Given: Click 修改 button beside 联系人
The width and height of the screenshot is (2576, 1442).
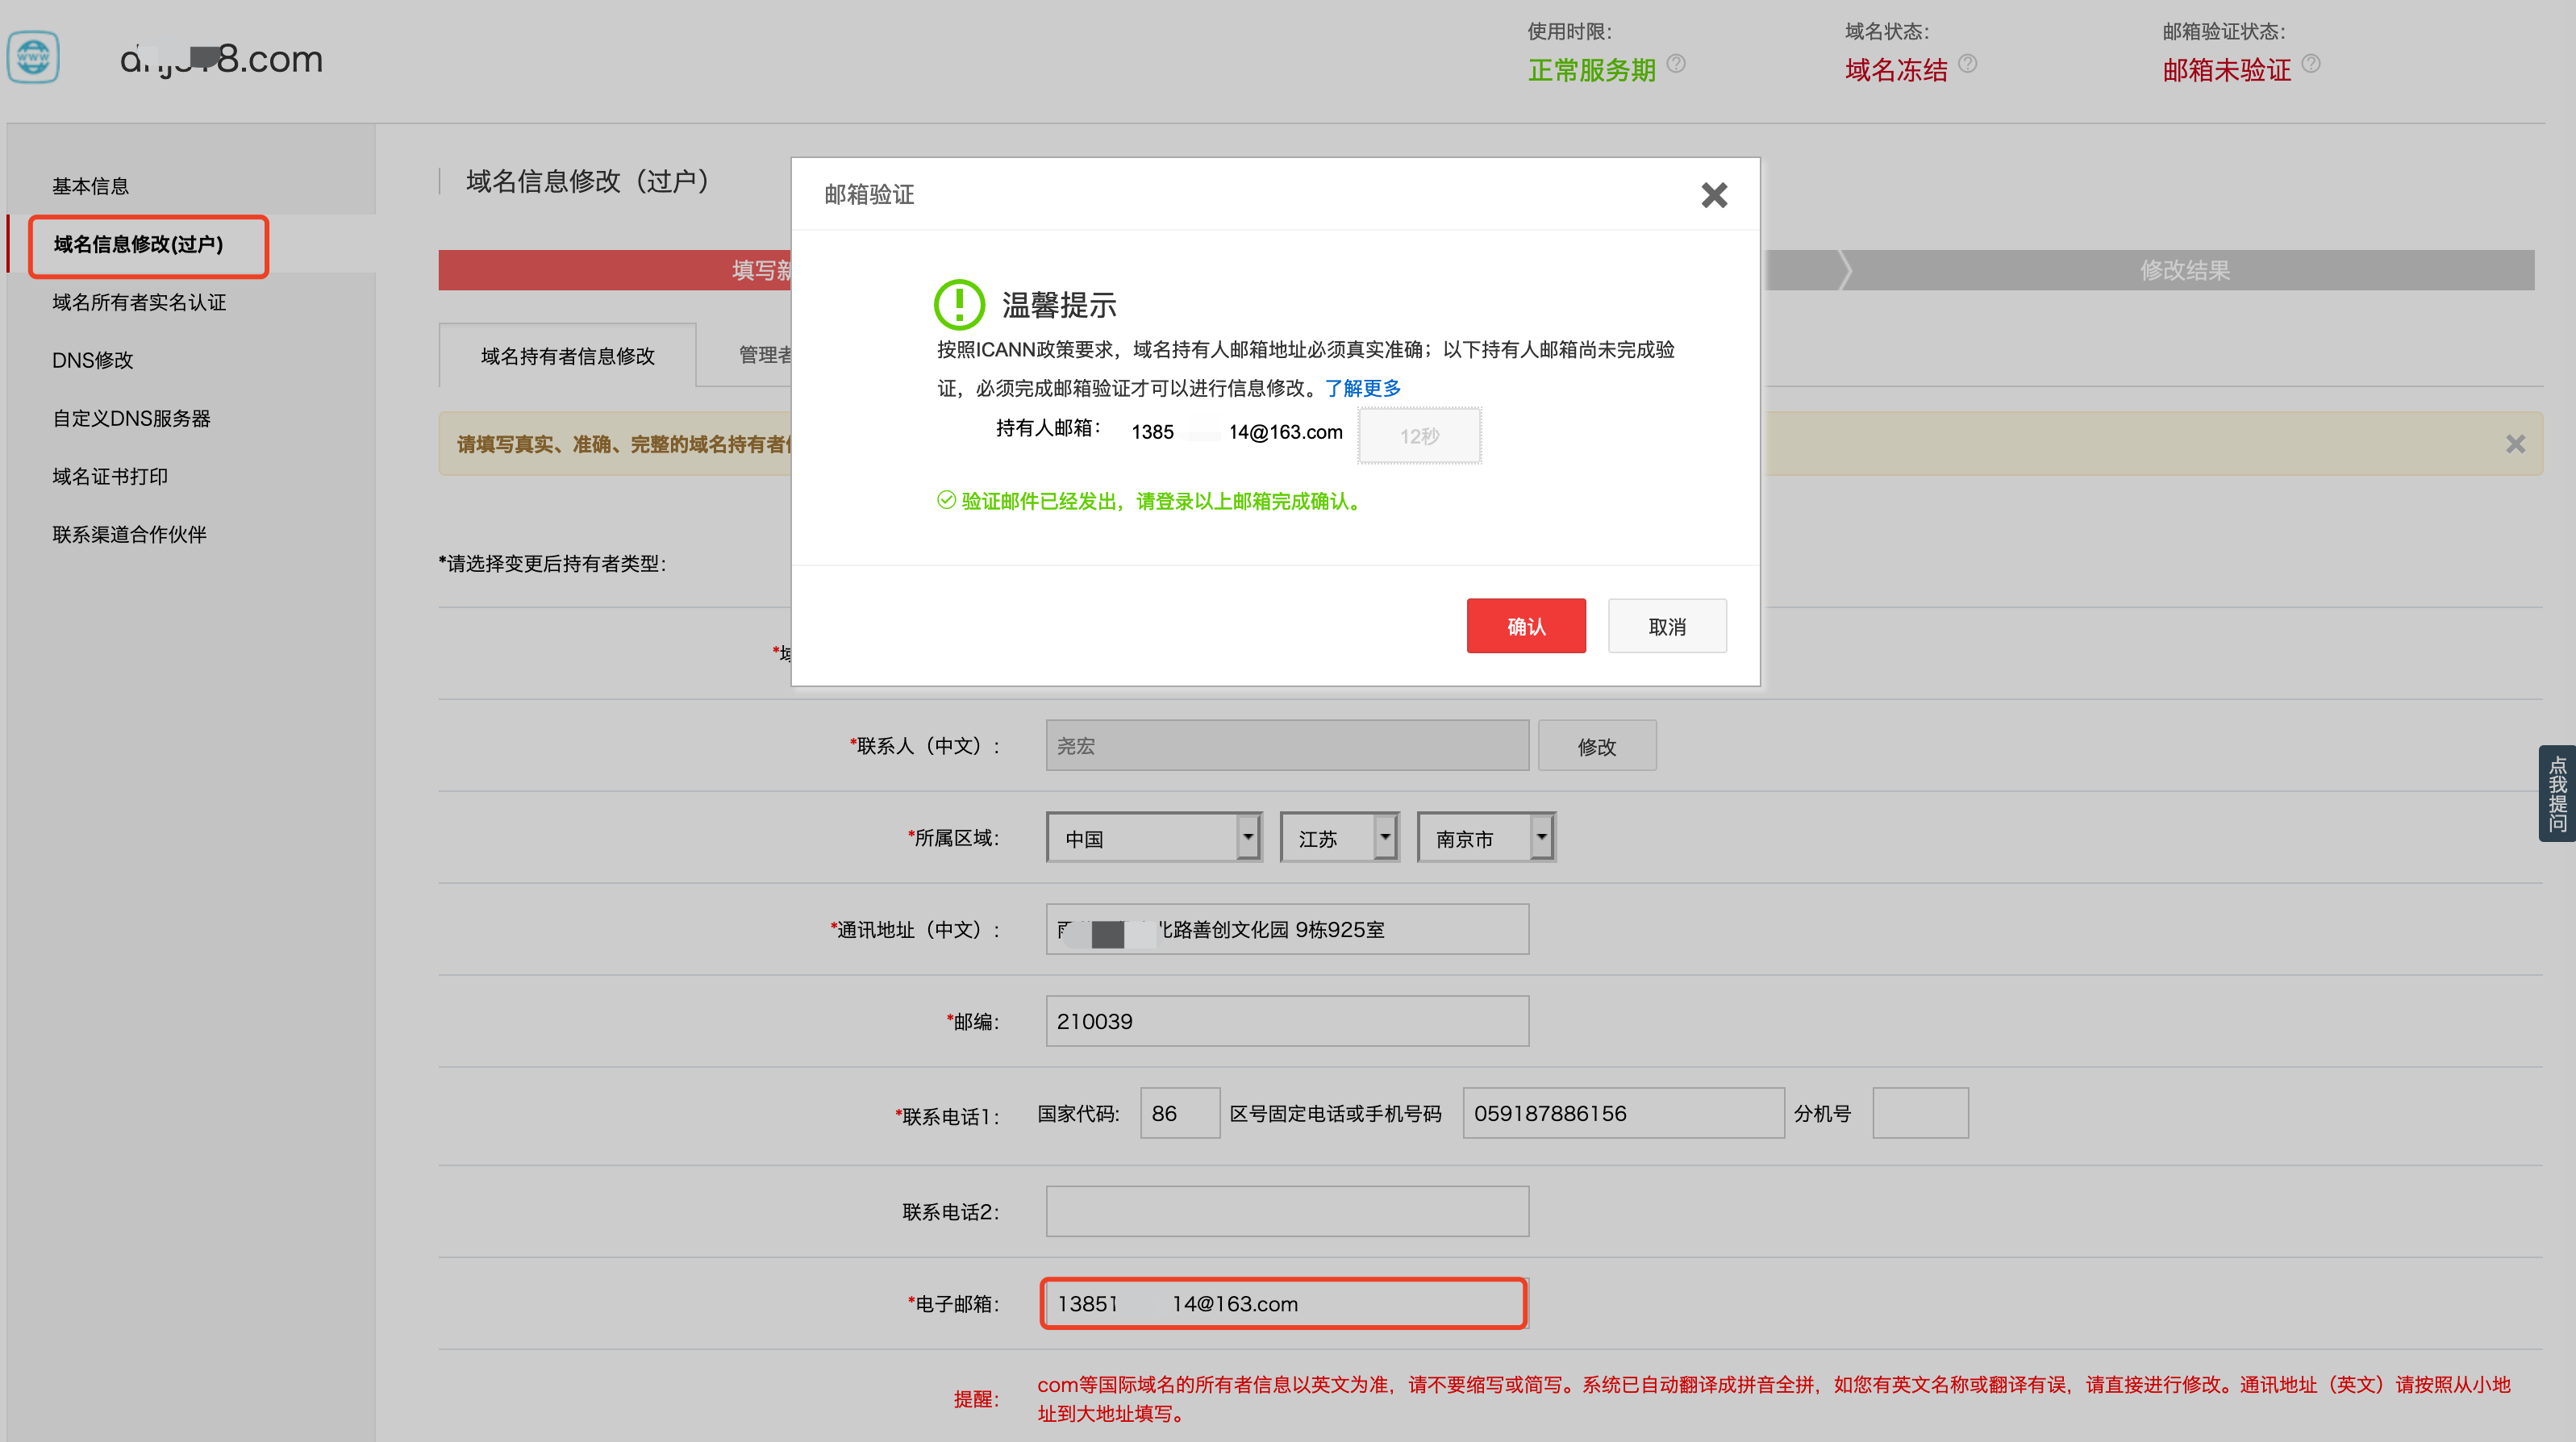Looking at the screenshot, I should coord(1597,746).
